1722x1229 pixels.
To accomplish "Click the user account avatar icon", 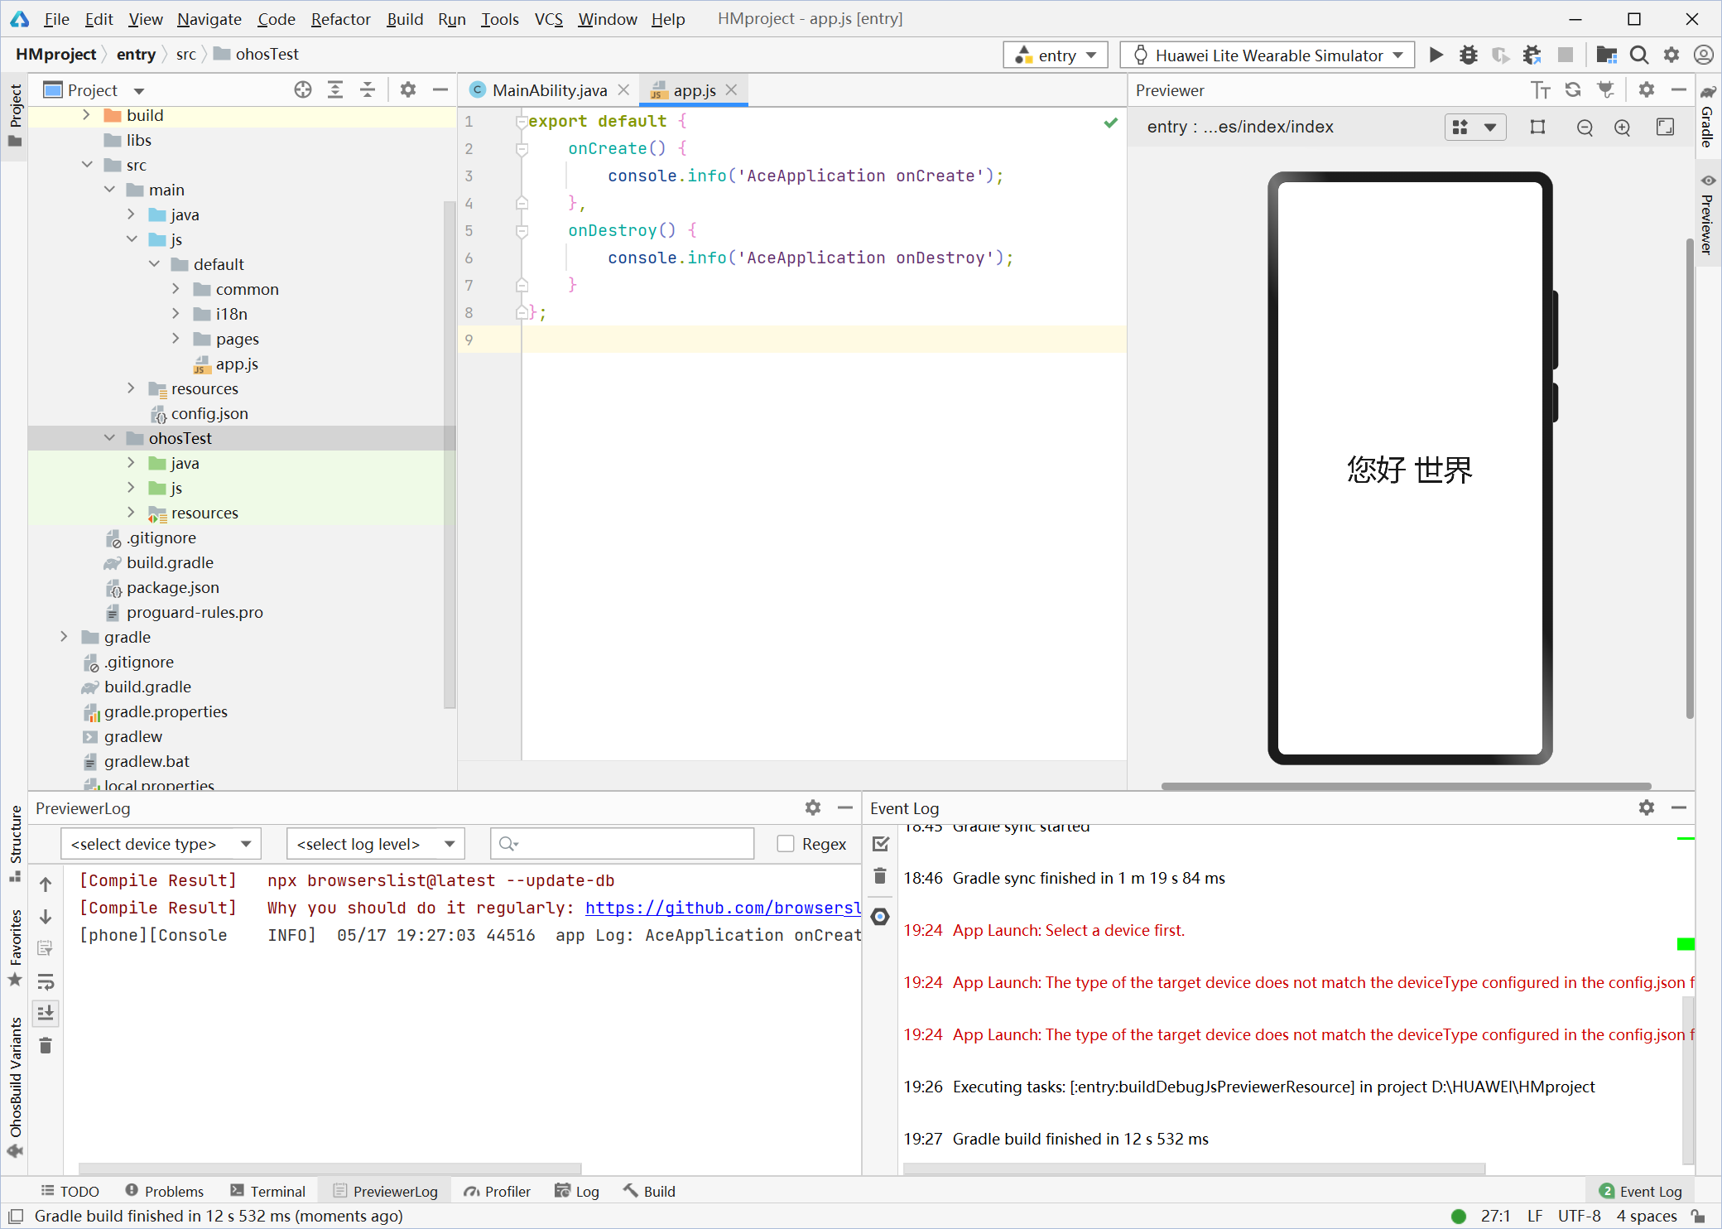I will (1703, 55).
